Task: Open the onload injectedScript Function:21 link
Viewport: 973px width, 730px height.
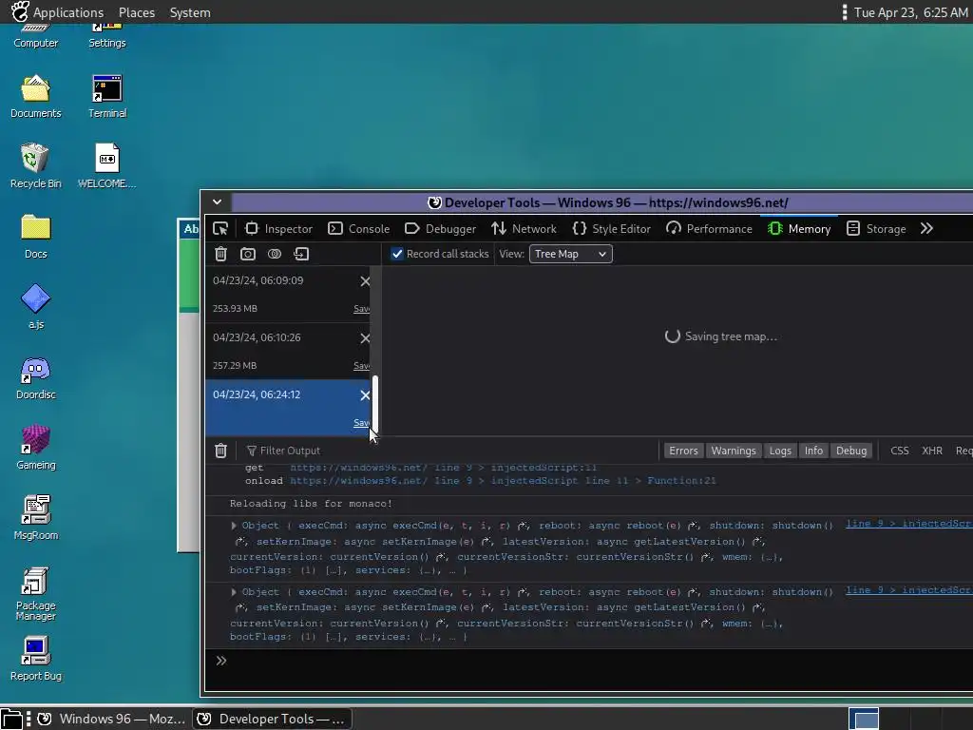Action: [x=503, y=480]
